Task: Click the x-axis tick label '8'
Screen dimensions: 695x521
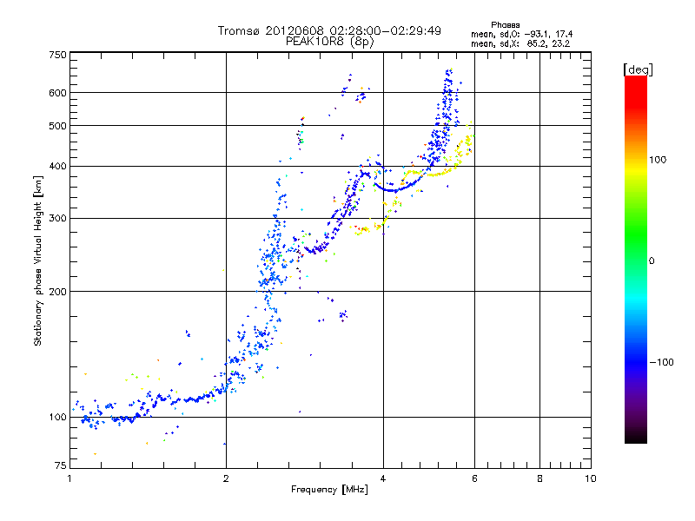Action: (x=539, y=478)
